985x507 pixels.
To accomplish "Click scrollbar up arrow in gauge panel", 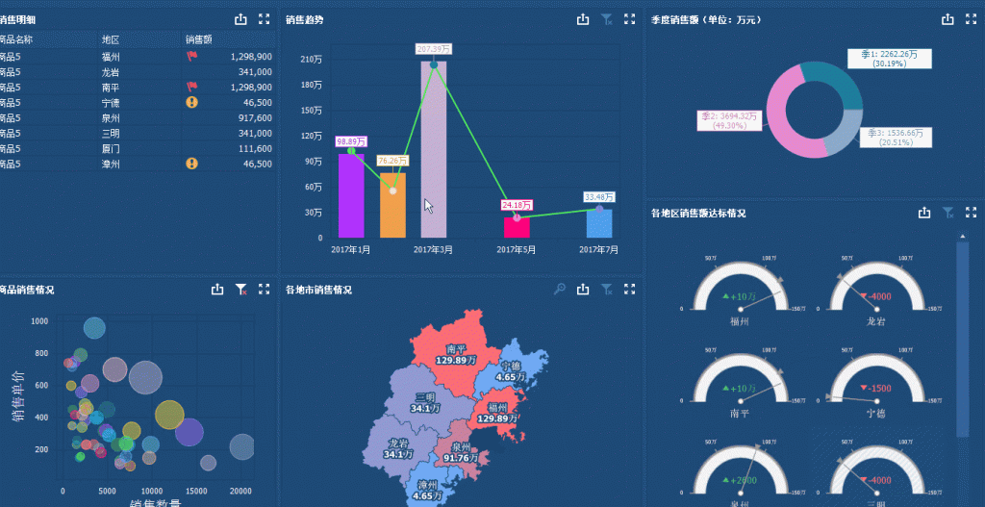I will click(962, 237).
